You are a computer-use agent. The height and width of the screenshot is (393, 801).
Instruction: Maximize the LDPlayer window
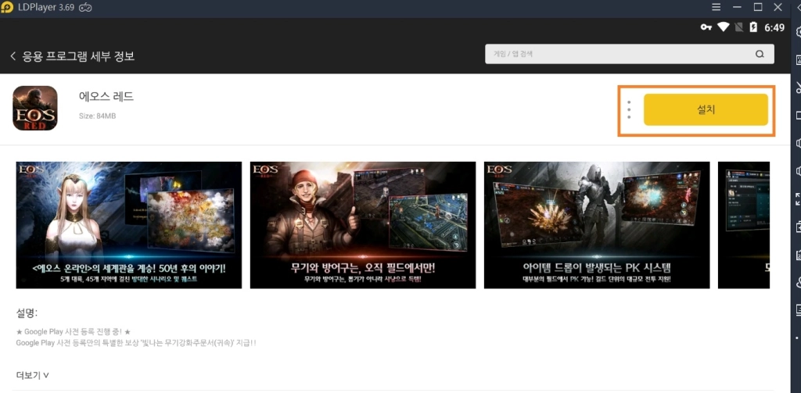[757, 7]
